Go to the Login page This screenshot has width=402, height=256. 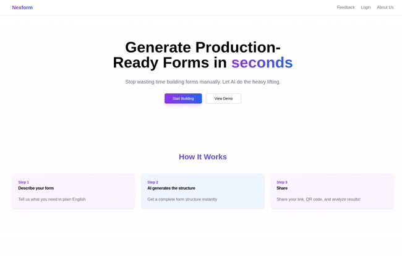(x=366, y=7)
